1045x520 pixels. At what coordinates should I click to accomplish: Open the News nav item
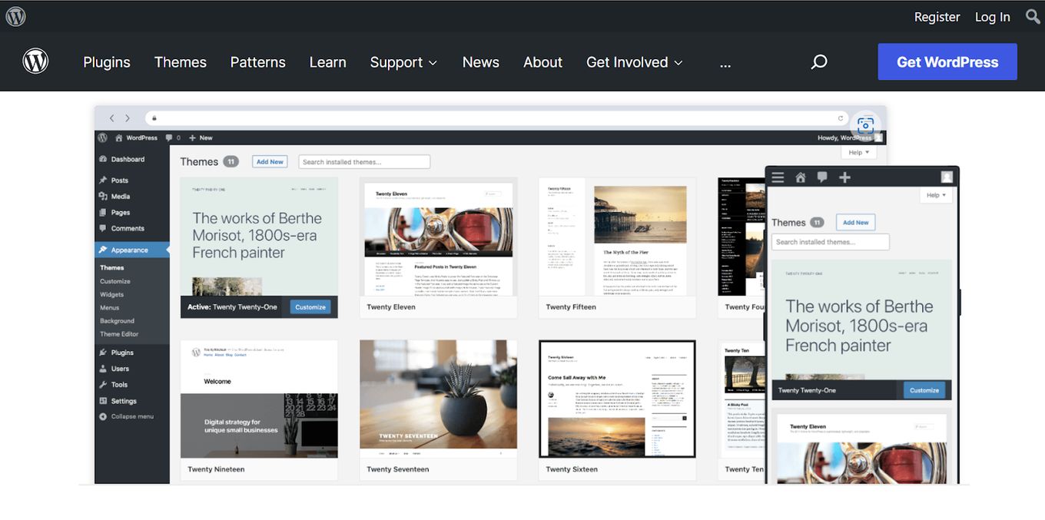click(x=481, y=62)
